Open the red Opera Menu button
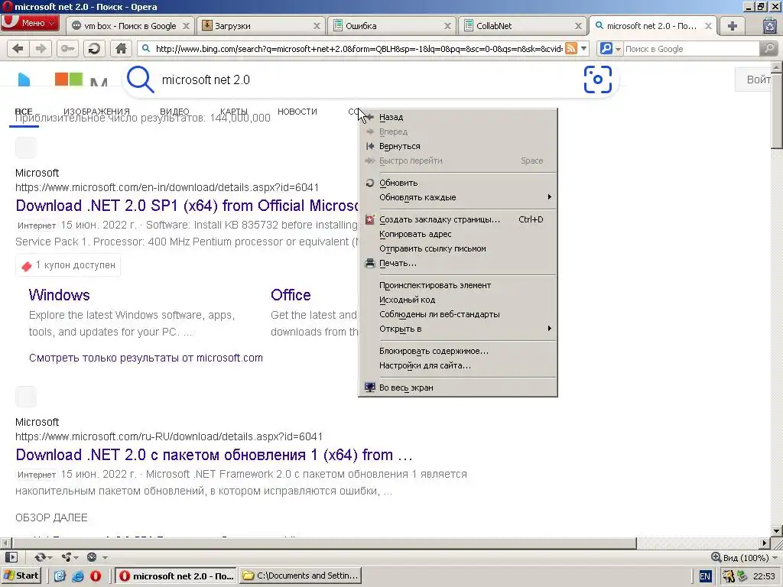 (x=30, y=24)
